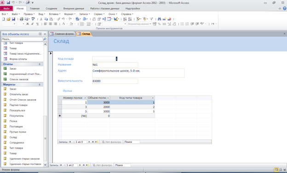Select the Список заказов report
The height and width of the screenshot is (173, 287).
pos(19,79)
